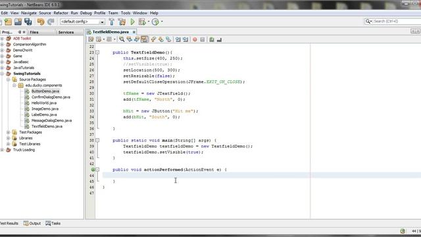Click the Shift Line Left icon

tap(178, 39)
